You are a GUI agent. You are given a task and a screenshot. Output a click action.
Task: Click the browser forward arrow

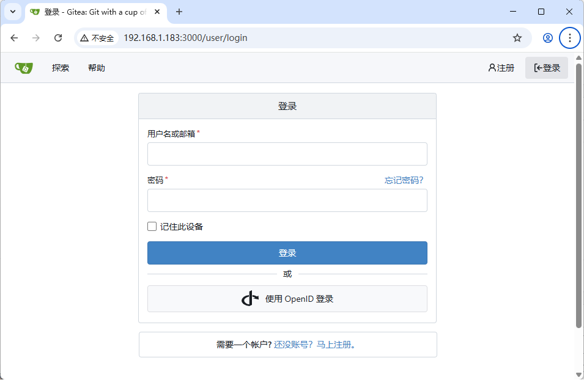pyautogui.click(x=35, y=38)
